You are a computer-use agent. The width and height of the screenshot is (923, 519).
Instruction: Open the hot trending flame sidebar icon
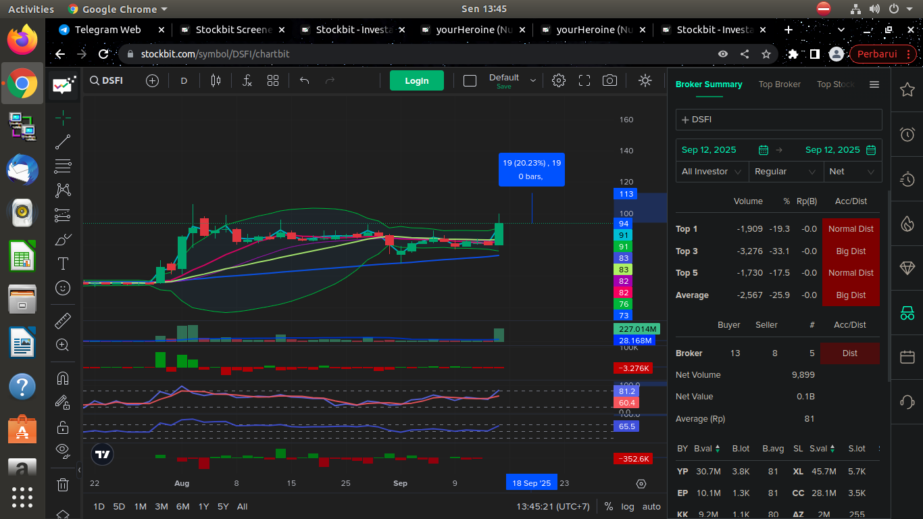click(x=907, y=223)
